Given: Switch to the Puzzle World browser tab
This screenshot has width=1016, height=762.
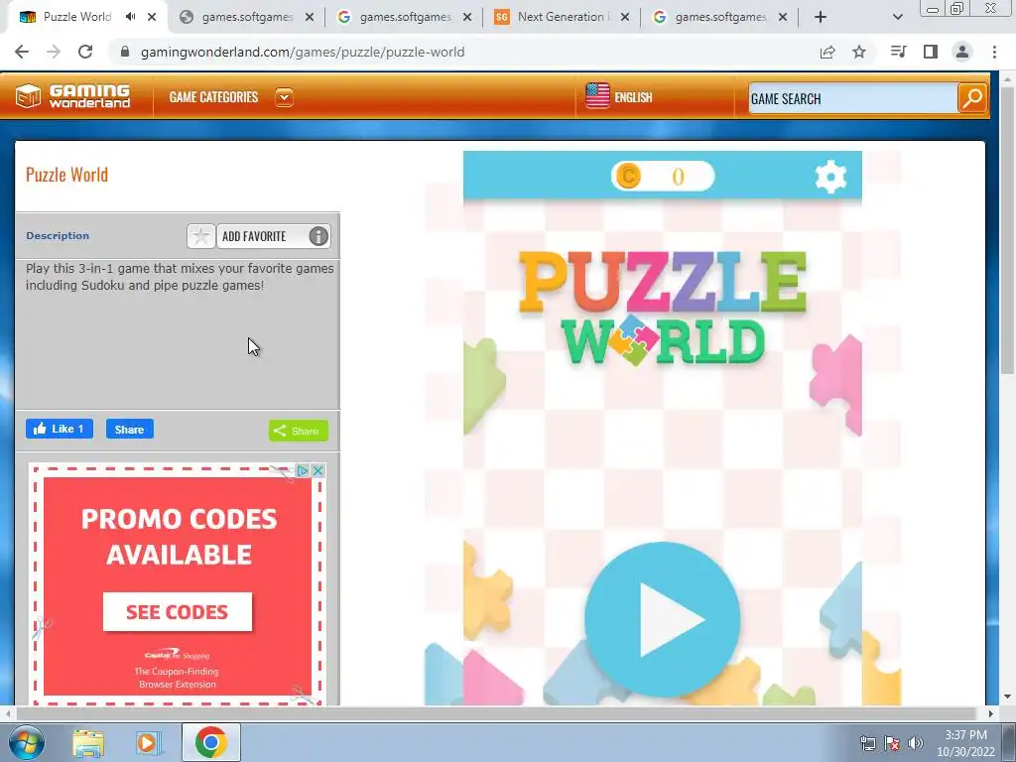Looking at the screenshot, I should (77, 17).
